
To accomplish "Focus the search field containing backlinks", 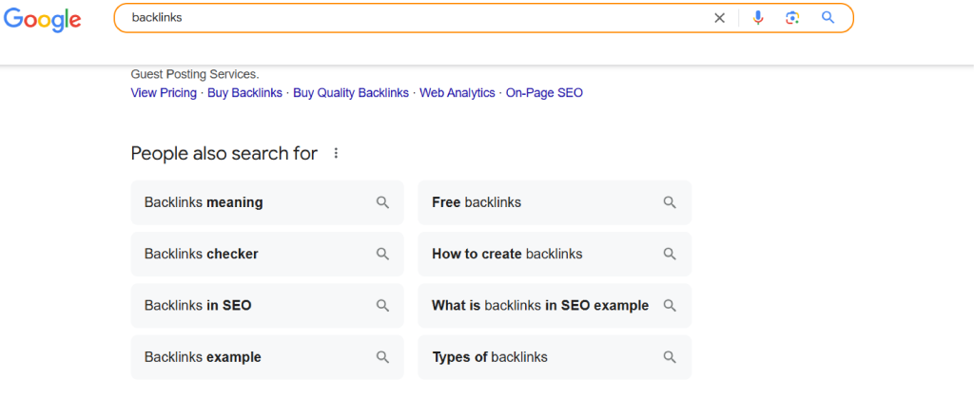I will [x=417, y=18].
